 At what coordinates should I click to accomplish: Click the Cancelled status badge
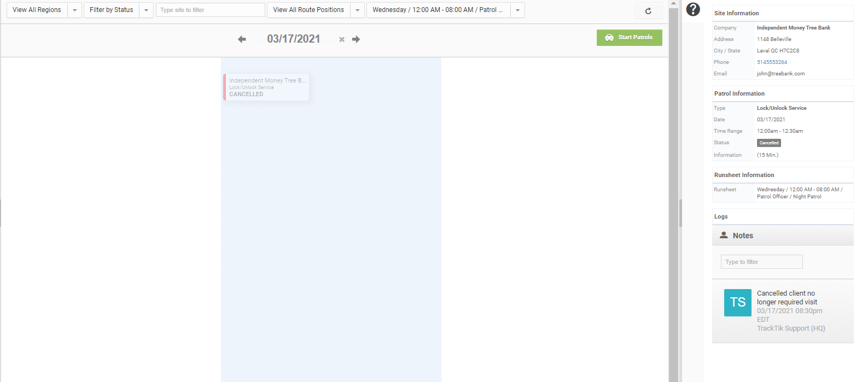point(769,143)
